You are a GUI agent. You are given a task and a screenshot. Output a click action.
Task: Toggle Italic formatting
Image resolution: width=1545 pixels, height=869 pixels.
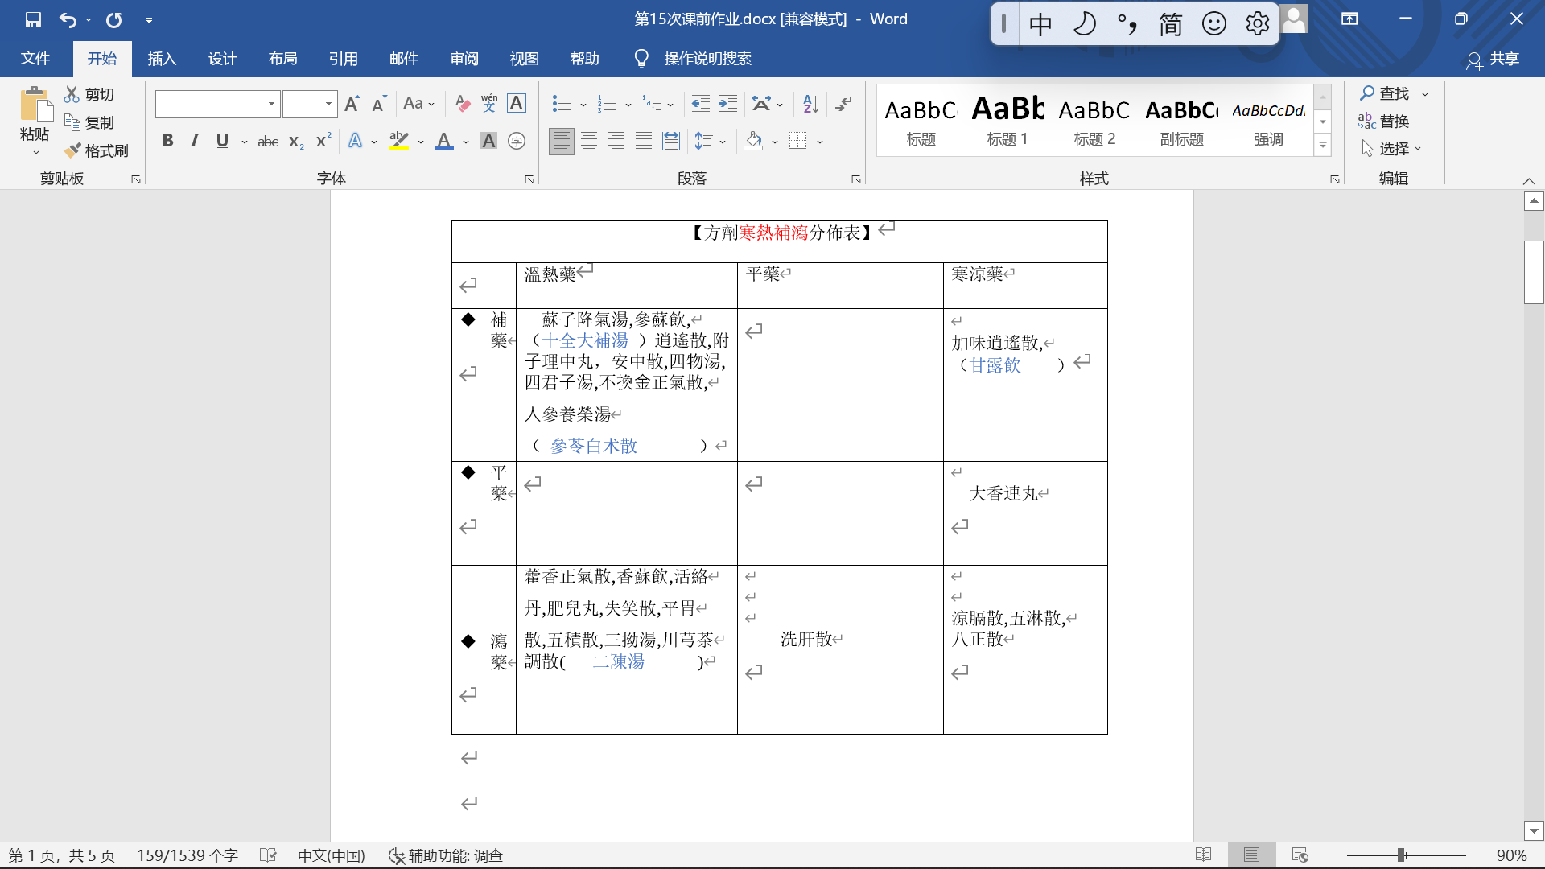[194, 141]
